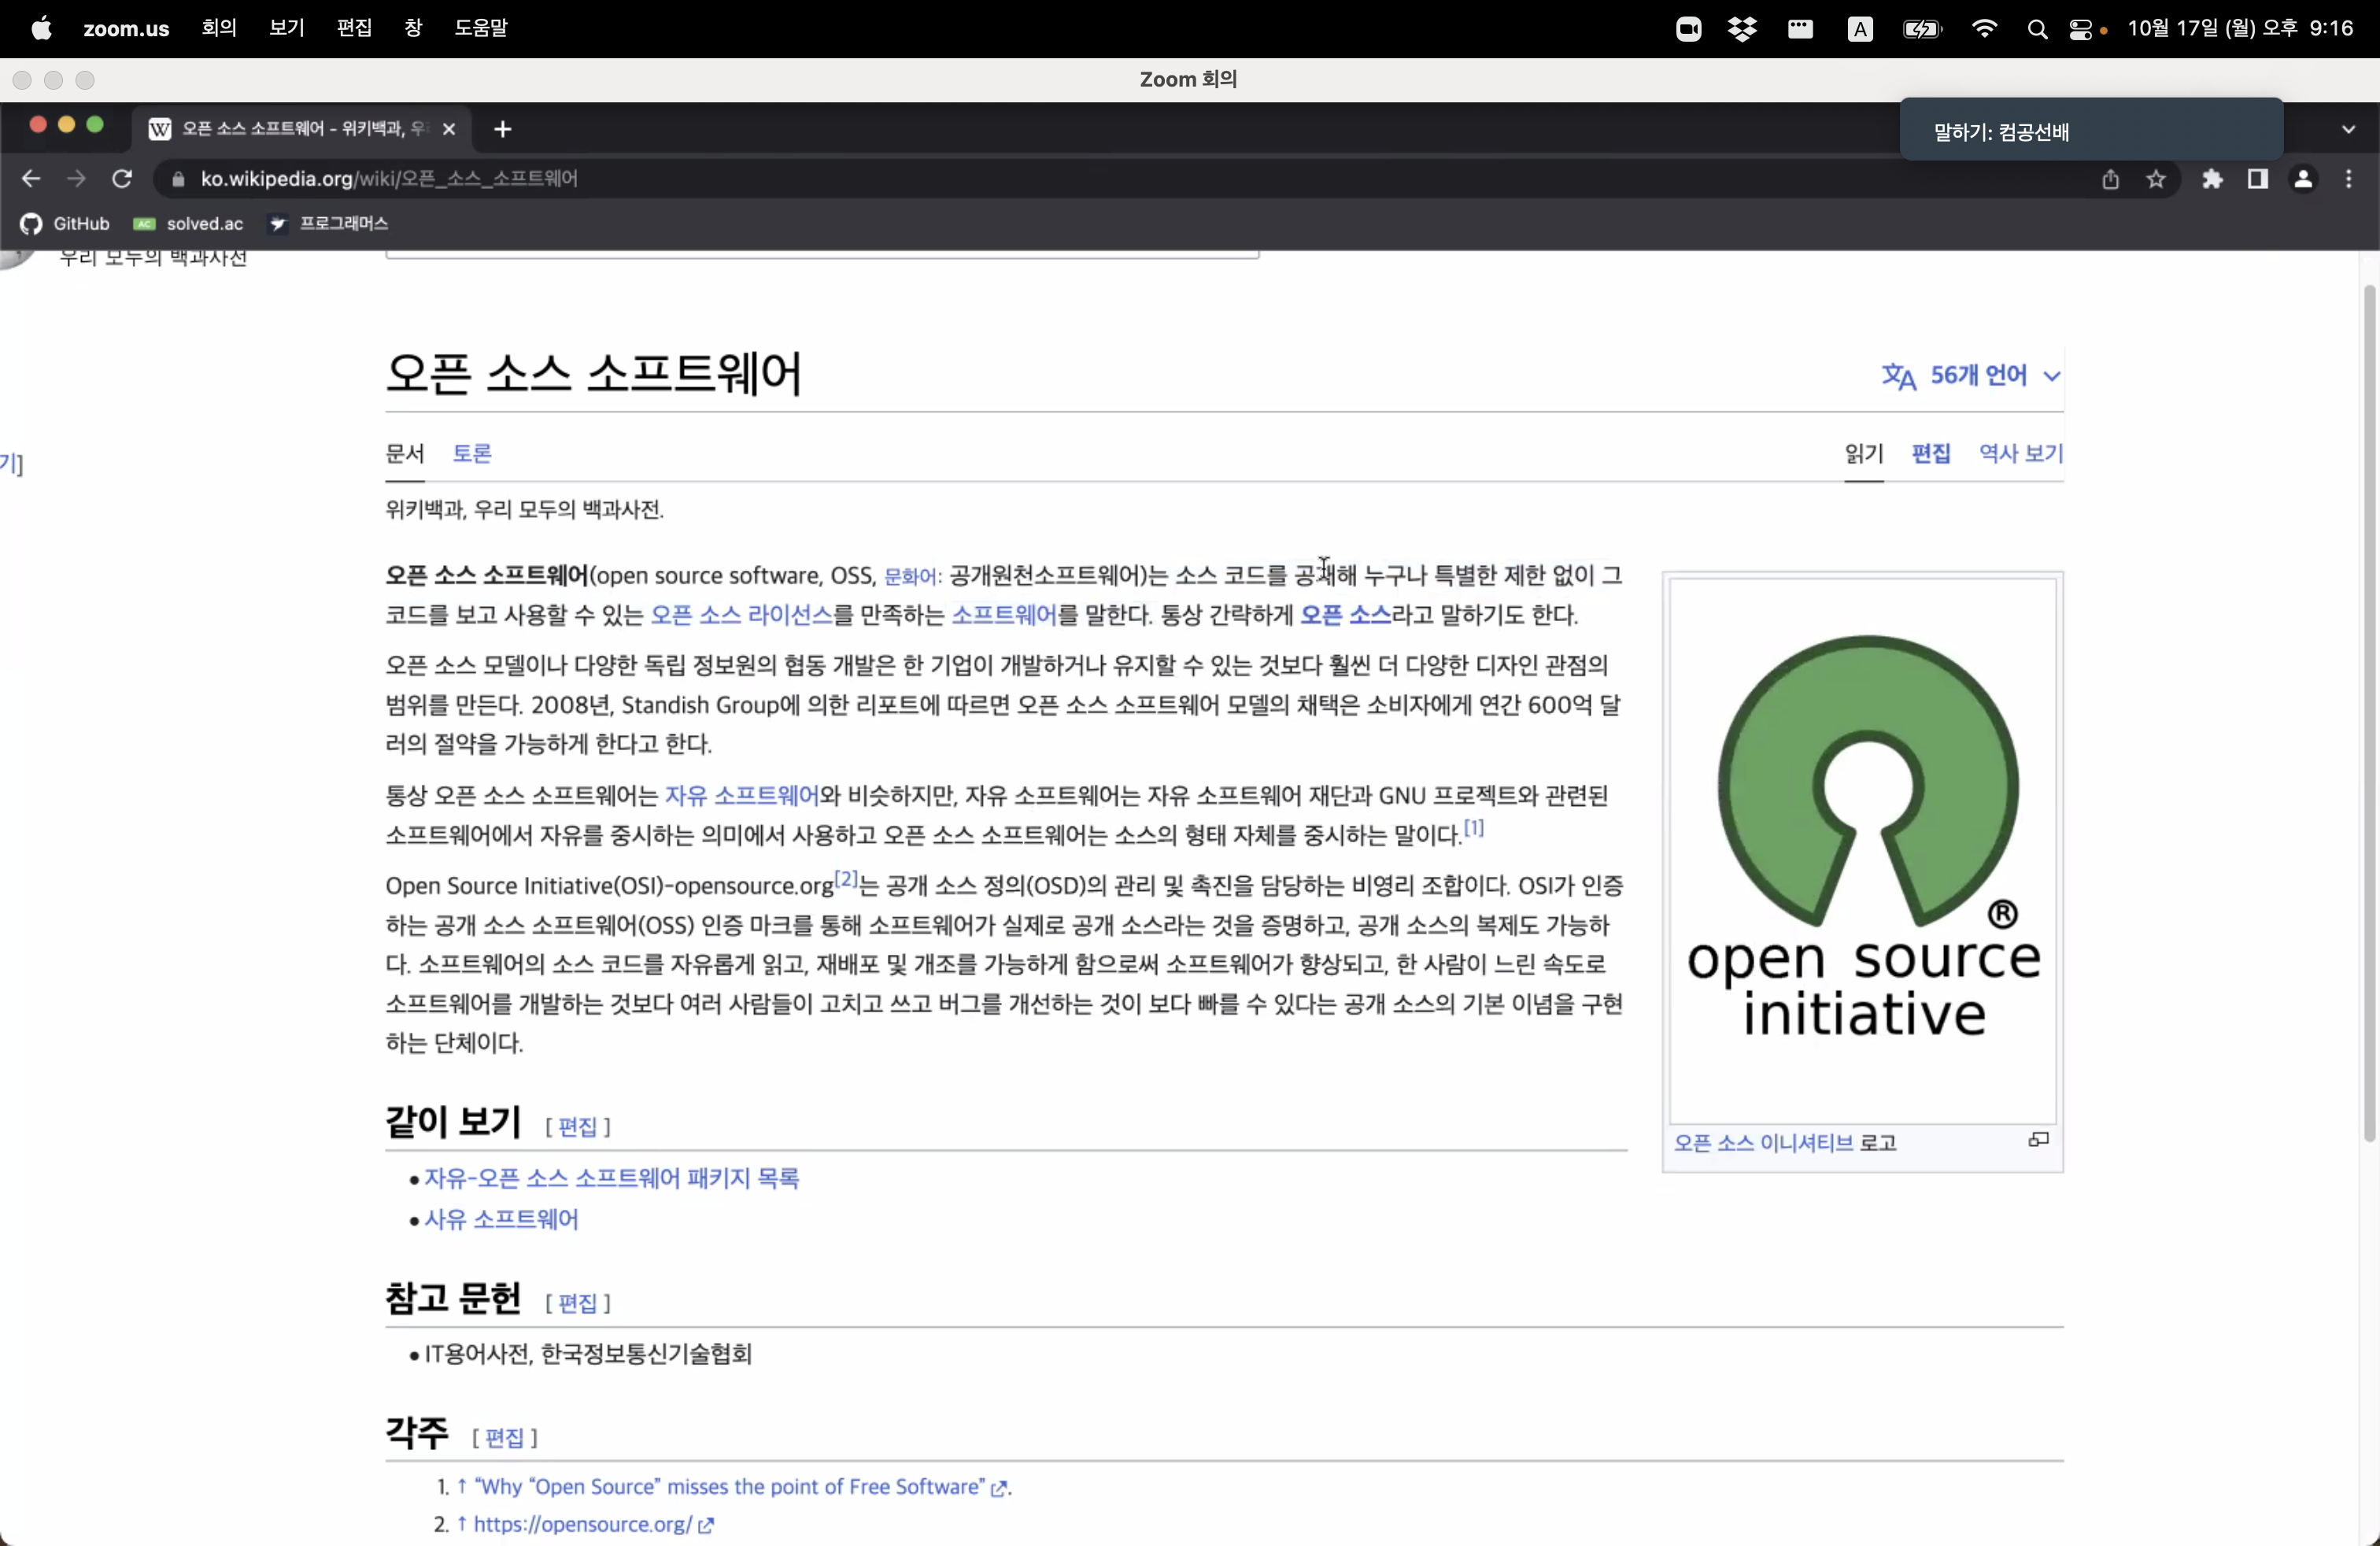Click the date and time 오후 9:16
The image size is (2380, 1546).
(2240, 28)
